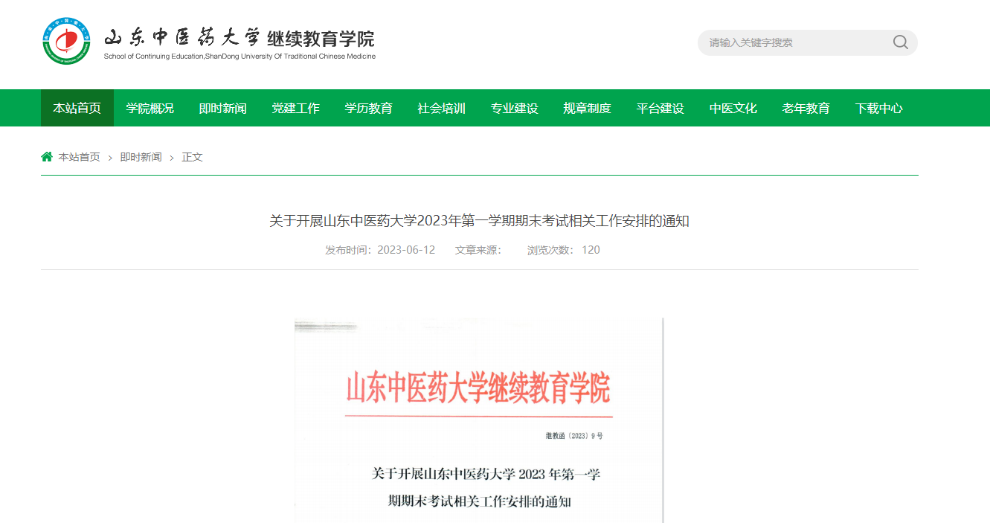The height and width of the screenshot is (523, 990).
Task: Click the university circular logo emblem
Action: [x=66, y=41]
